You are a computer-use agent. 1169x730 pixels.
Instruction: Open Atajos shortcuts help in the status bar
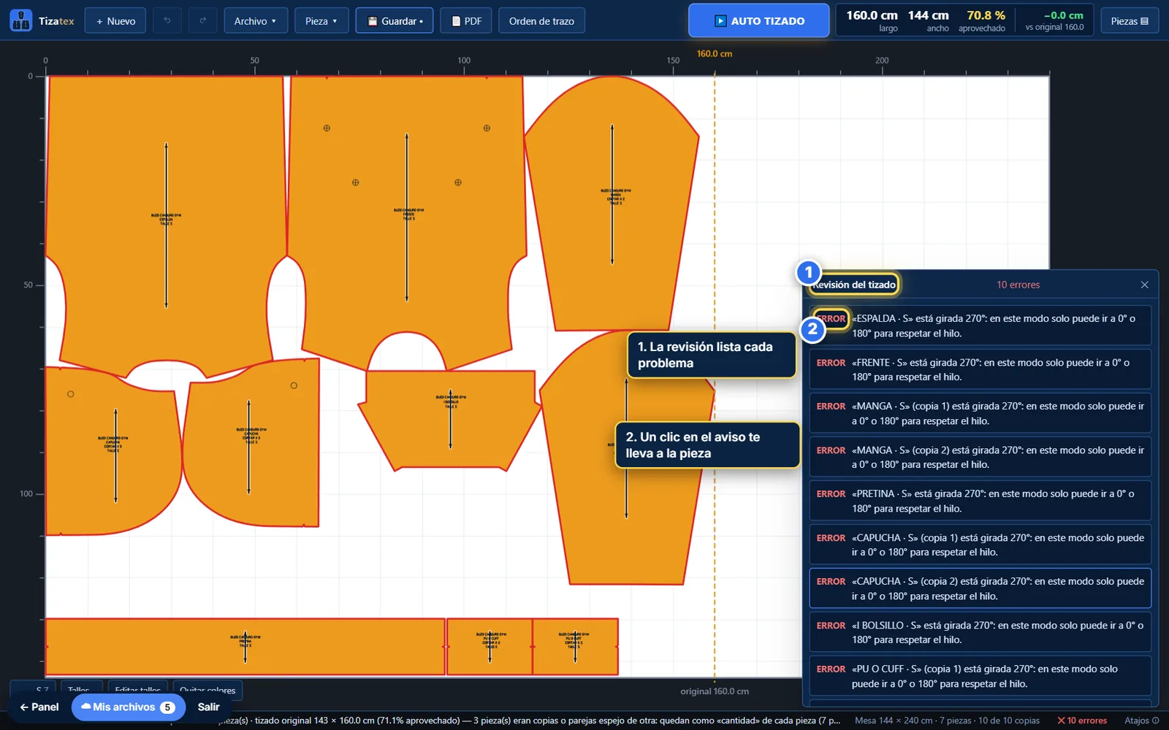point(1142,721)
